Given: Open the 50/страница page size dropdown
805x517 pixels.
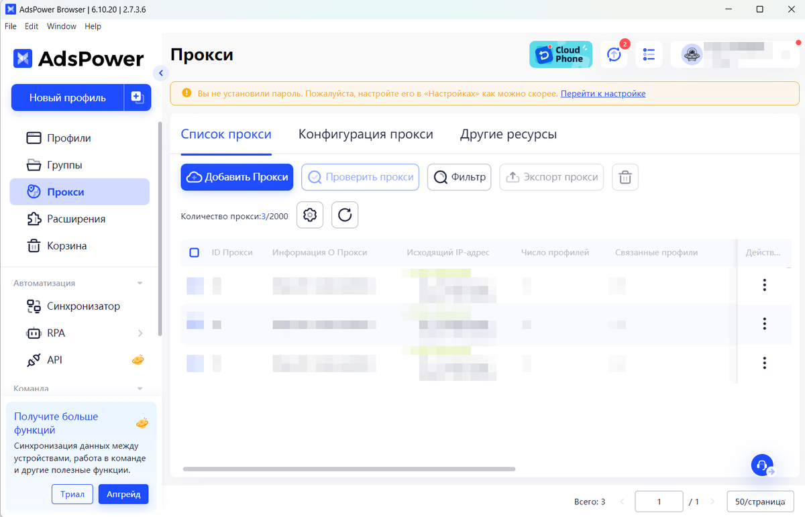Looking at the screenshot, I should (760, 502).
